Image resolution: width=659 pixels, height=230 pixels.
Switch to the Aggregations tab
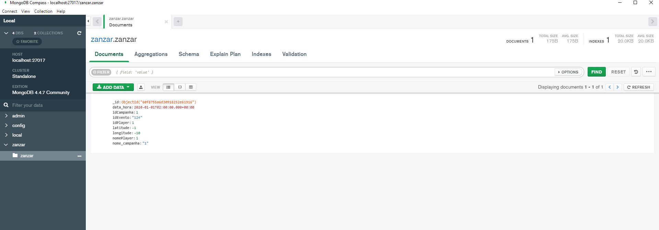click(x=151, y=54)
